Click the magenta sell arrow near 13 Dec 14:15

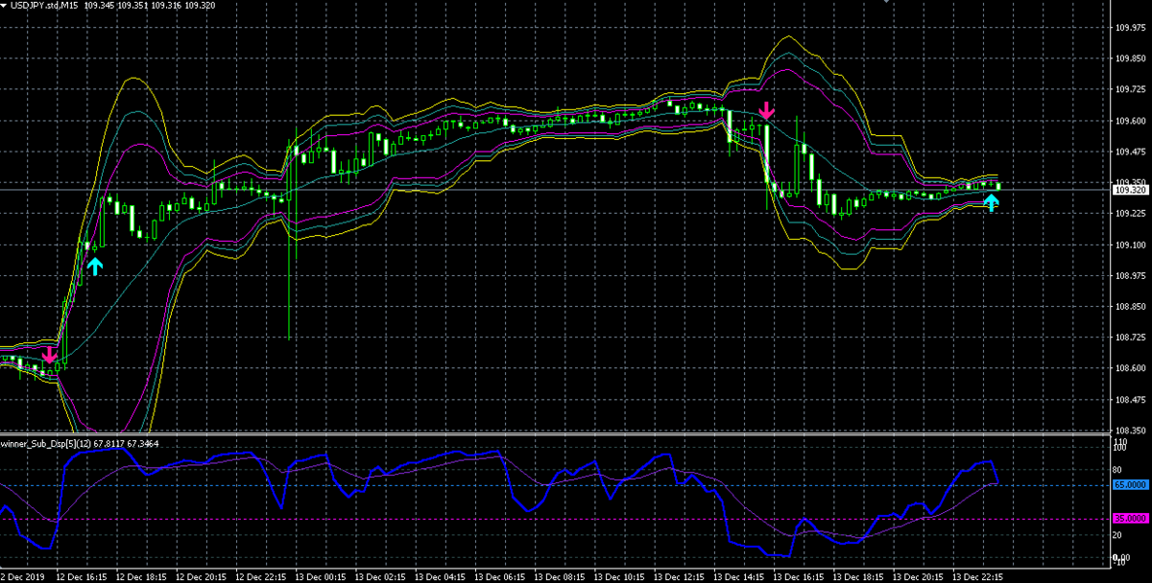pyautogui.click(x=766, y=110)
